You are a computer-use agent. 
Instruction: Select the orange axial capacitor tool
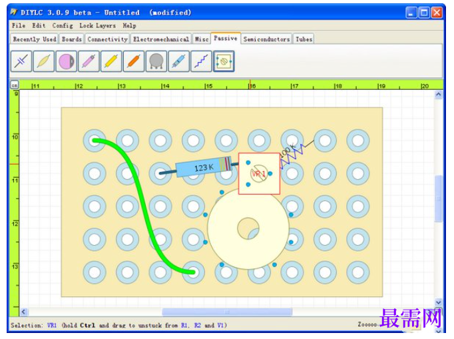(134, 61)
